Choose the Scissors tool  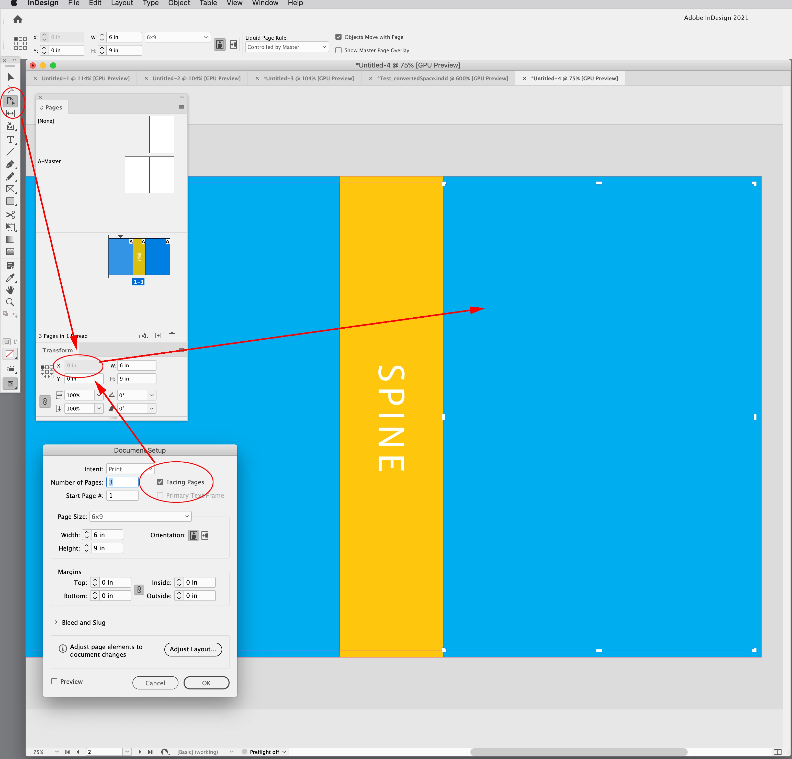[10, 215]
